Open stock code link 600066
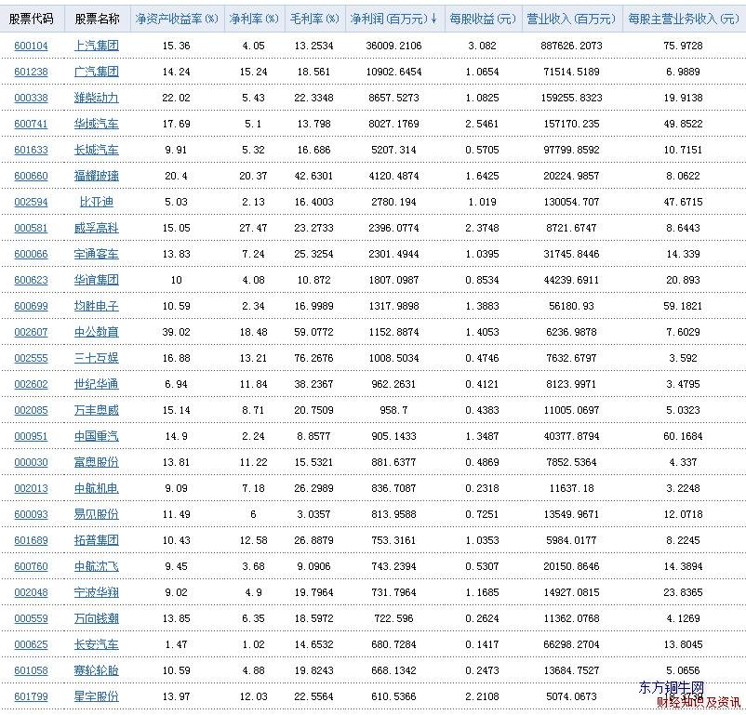746x715 pixels. pyautogui.click(x=31, y=254)
